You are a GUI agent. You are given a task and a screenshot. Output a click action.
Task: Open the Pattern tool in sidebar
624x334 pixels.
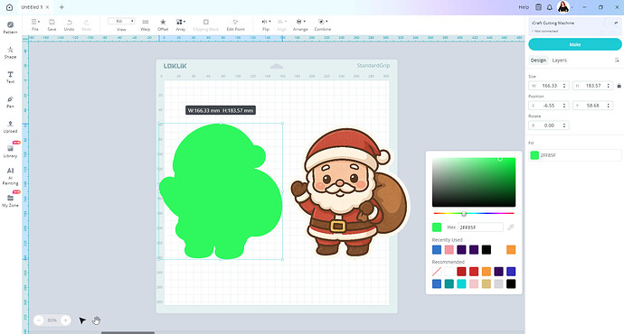[10, 27]
